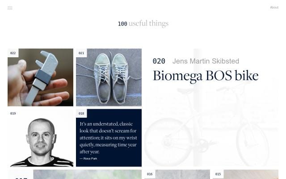286x179 pixels.
Task: Click the 018 number badge
Action: click(x=81, y=114)
